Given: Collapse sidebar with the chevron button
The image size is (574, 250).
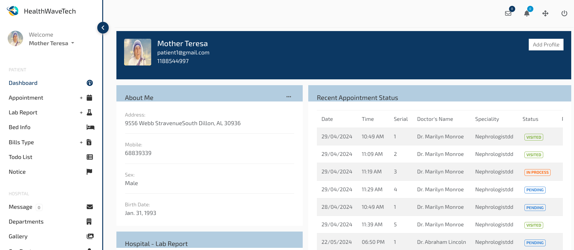Looking at the screenshot, I should tap(103, 28).
